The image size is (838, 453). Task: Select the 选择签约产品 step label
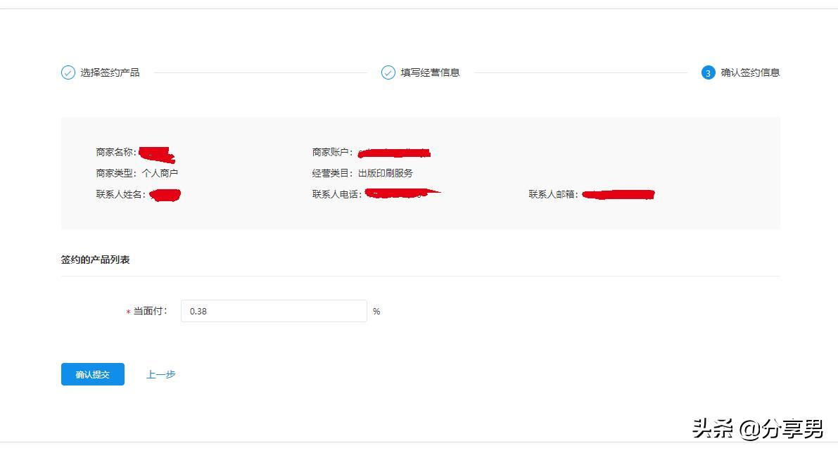pyautogui.click(x=110, y=72)
